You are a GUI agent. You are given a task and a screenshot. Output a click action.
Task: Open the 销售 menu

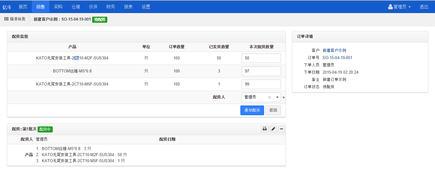click(x=40, y=7)
